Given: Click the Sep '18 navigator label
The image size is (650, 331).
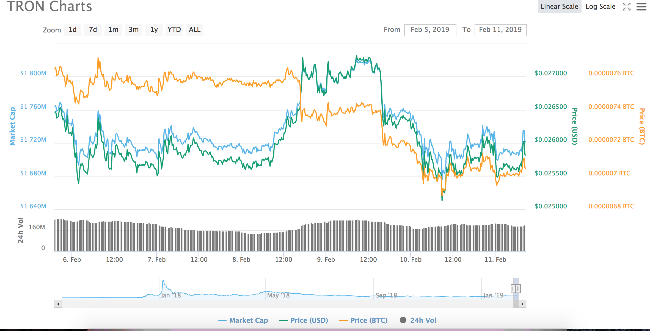Looking at the screenshot, I should tap(386, 295).
